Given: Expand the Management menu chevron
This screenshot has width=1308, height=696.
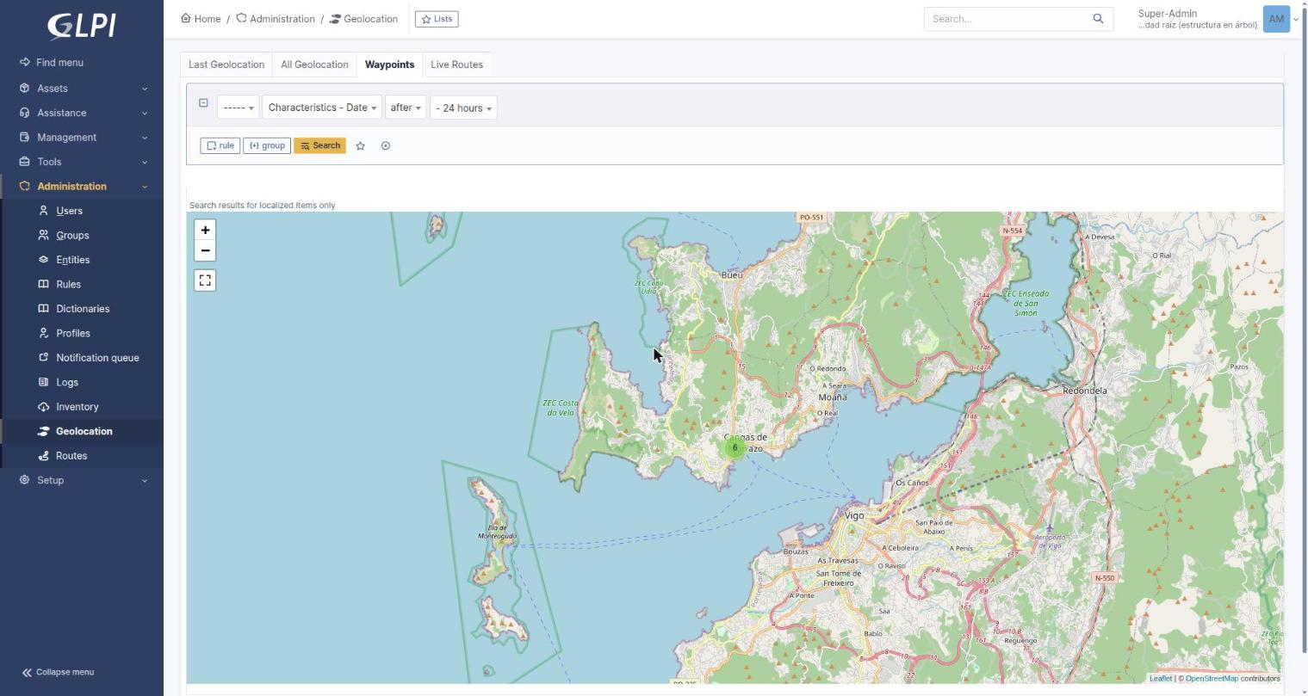Looking at the screenshot, I should (145, 138).
